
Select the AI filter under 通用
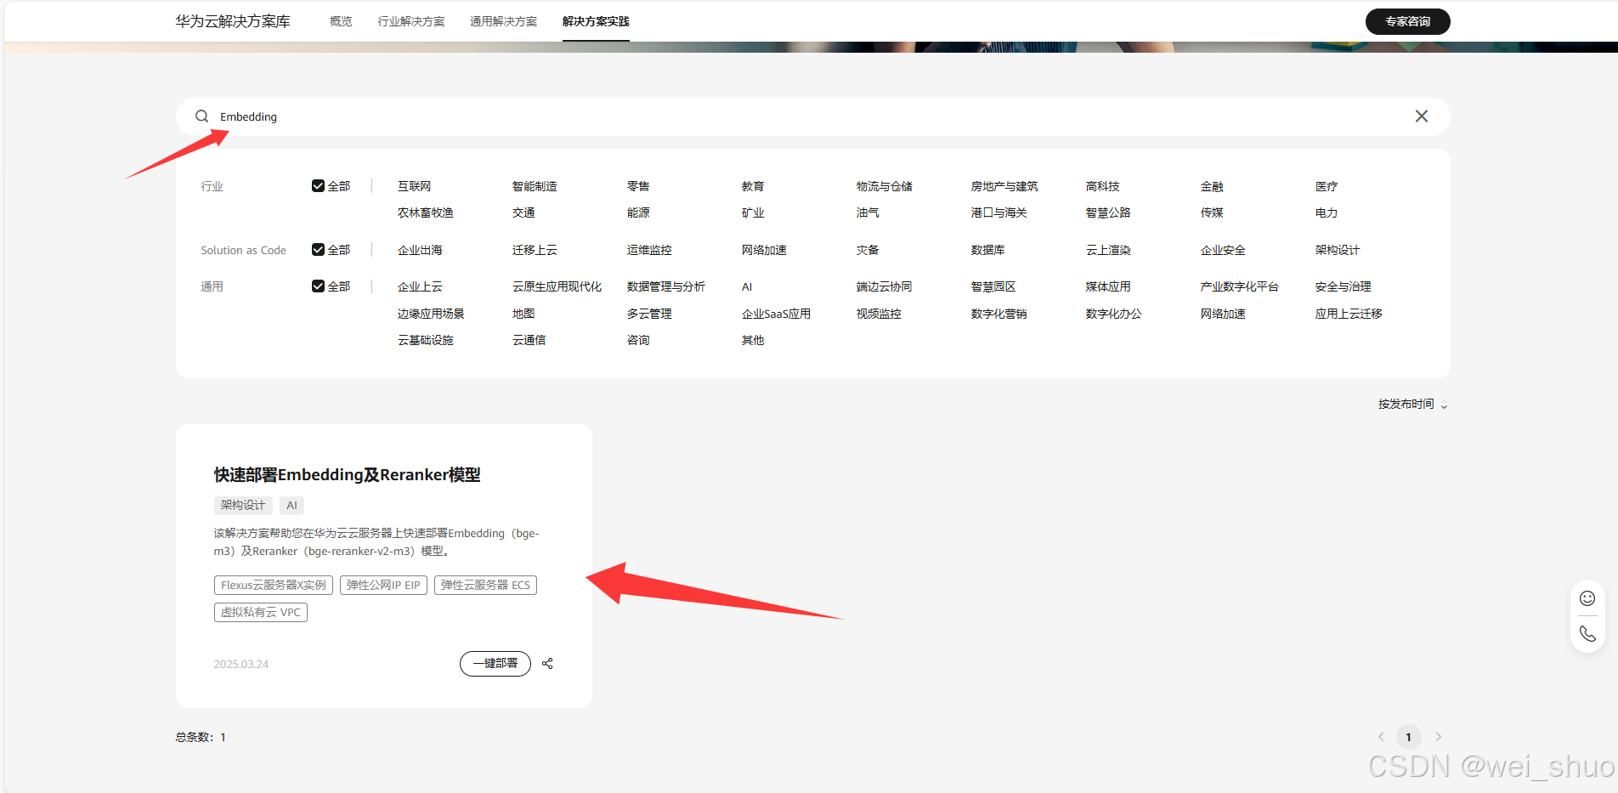(x=746, y=286)
